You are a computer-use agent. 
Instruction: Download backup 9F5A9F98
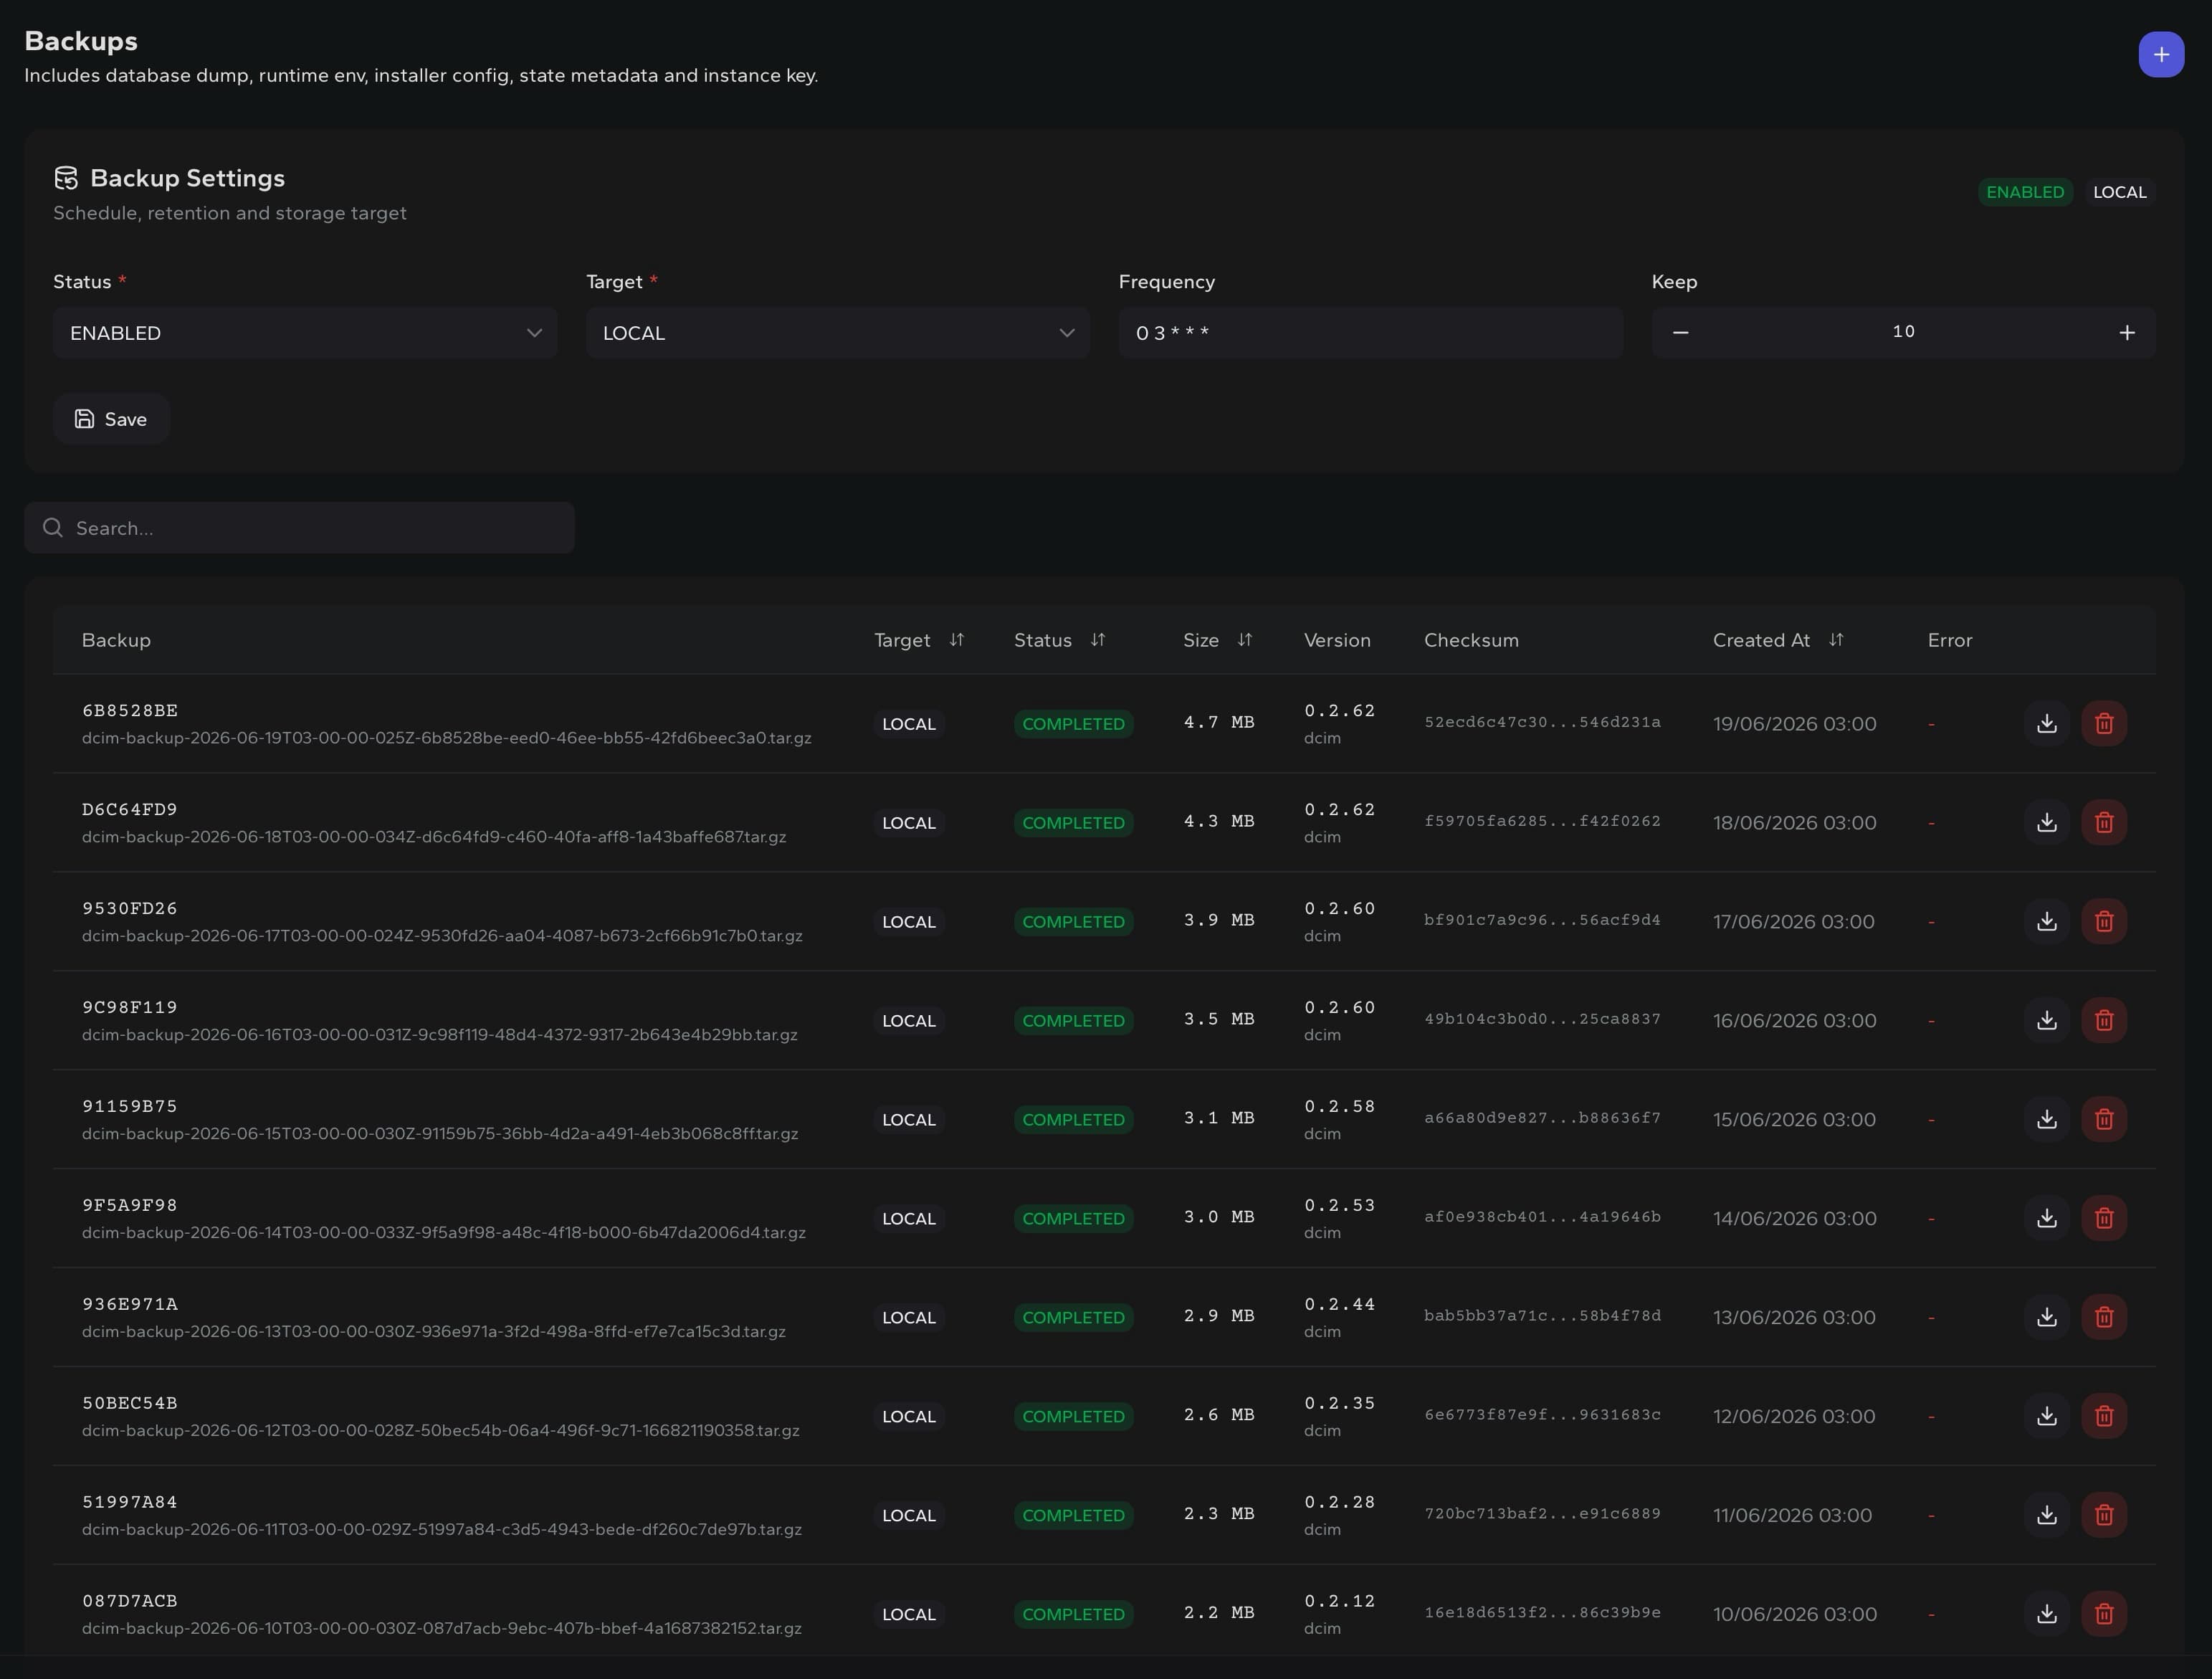2047,1218
